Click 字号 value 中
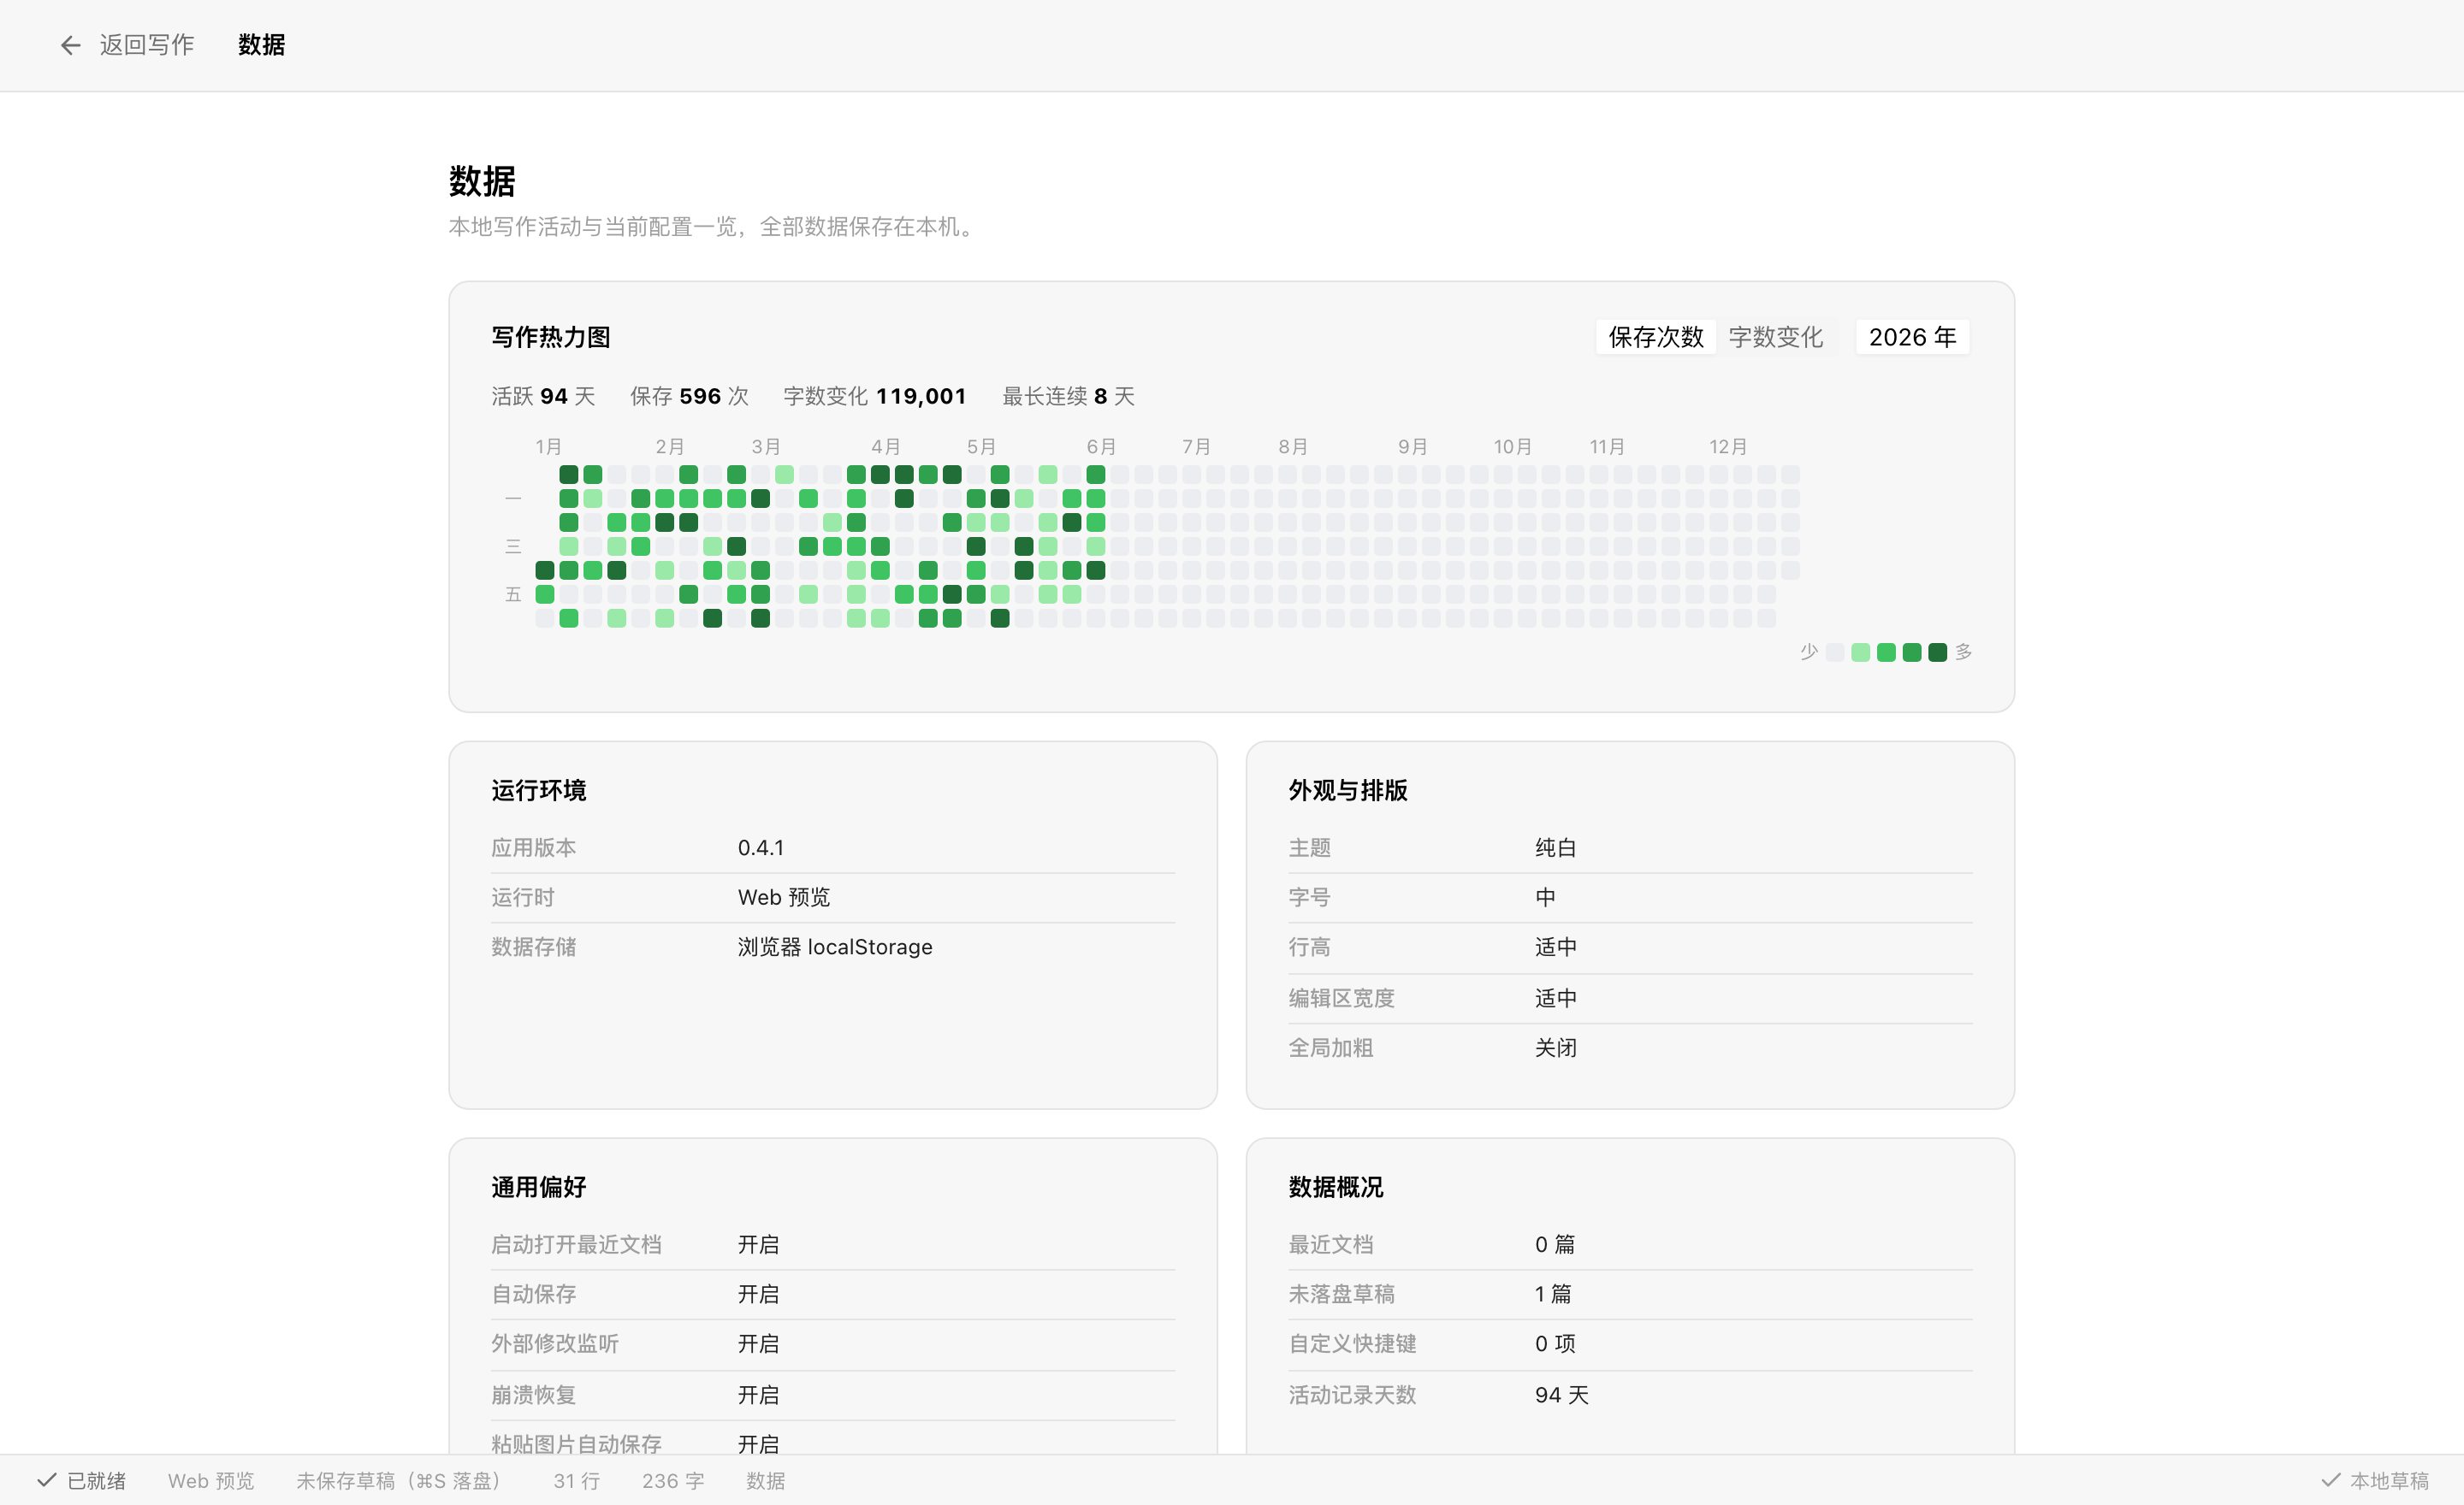The image size is (2464, 1505). click(x=1546, y=897)
